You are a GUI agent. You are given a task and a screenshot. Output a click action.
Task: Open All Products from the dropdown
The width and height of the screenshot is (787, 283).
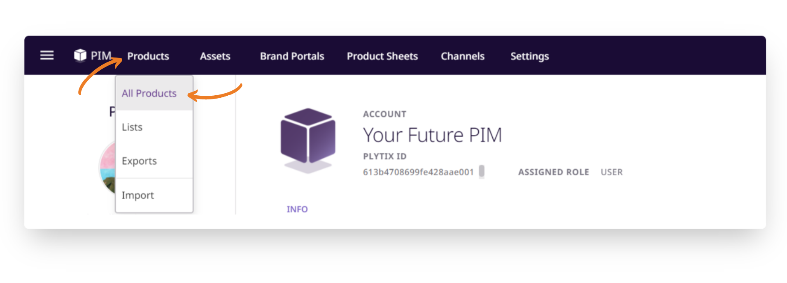click(x=148, y=93)
